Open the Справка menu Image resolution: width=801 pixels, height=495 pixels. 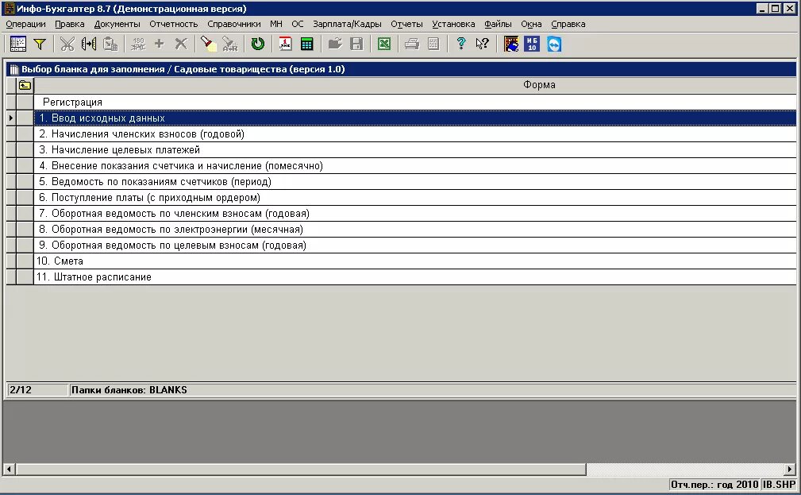568,24
